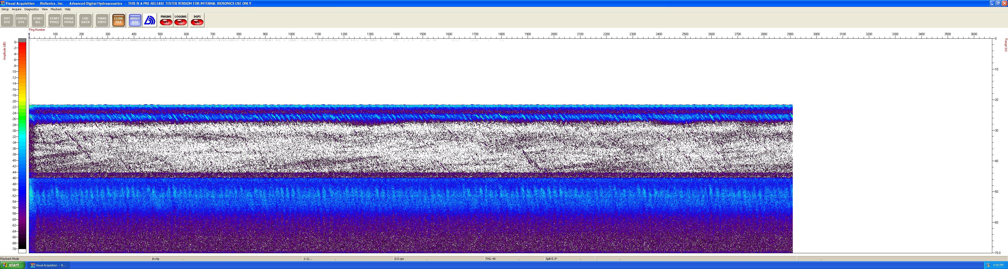Screen dimensions: 1008x269
Task: Restore down the Visual Acquisition window
Action: tap(998, 3)
